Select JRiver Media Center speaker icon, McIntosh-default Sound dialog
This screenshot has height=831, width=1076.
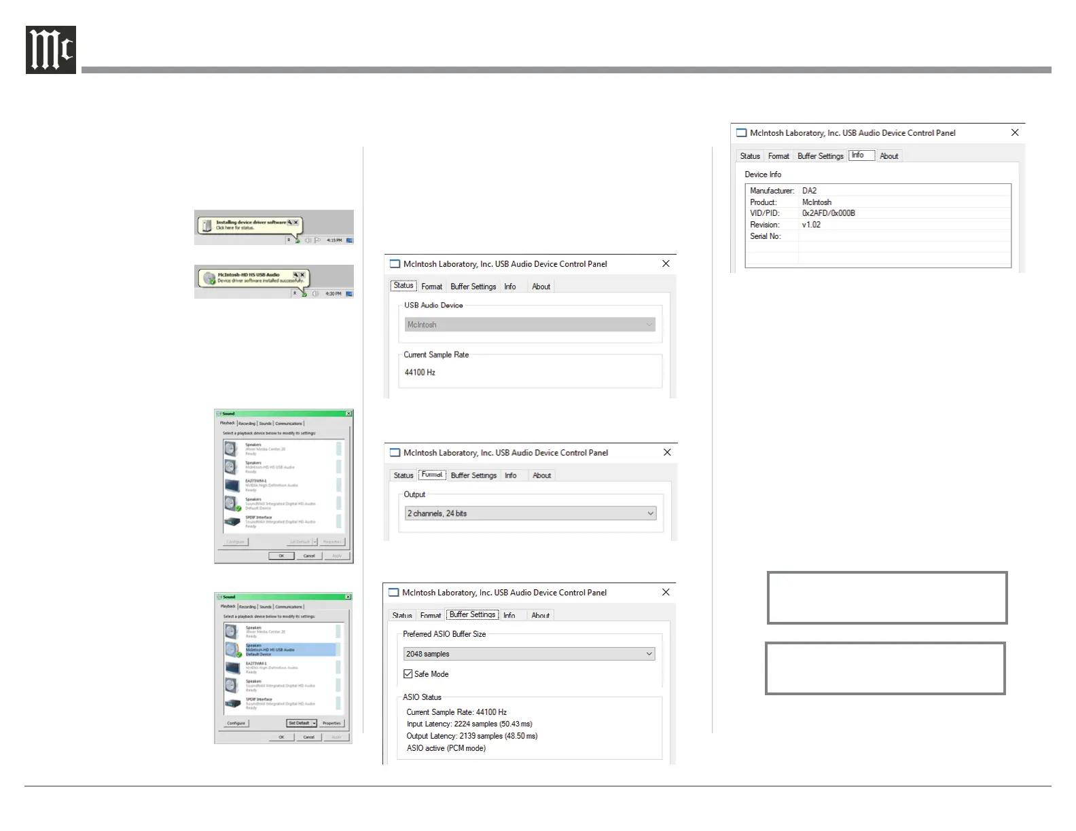coord(232,631)
